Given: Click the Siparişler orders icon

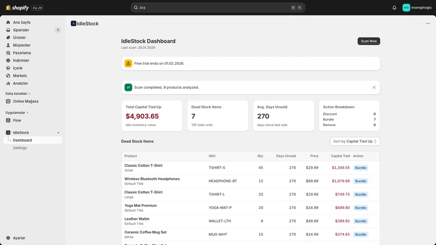Looking at the screenshot, I should pyautogui.click(x=8, y=30).
